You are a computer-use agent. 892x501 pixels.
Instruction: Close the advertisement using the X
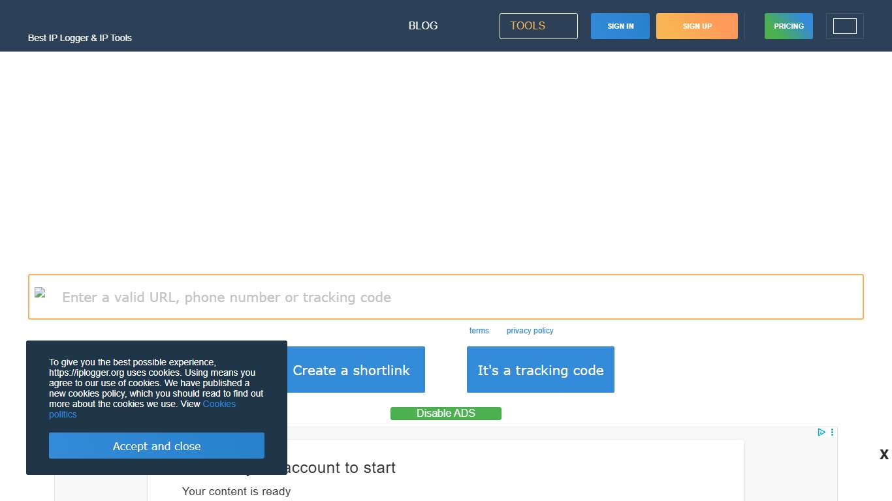click(x=884, y=454)
